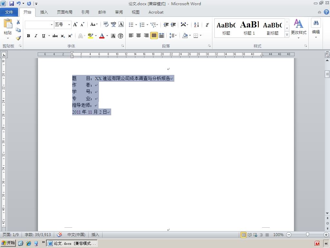Expand the styles gallery More arrow
Image resolution: width=330 pixels, height=248 pixels.
tap(287, 35)
